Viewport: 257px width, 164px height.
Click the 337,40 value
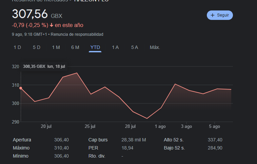pyautogui.click(x=215, y=140)
